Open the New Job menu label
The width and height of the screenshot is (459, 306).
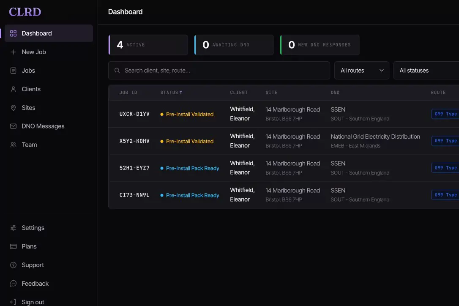click(x=34, y=52)
